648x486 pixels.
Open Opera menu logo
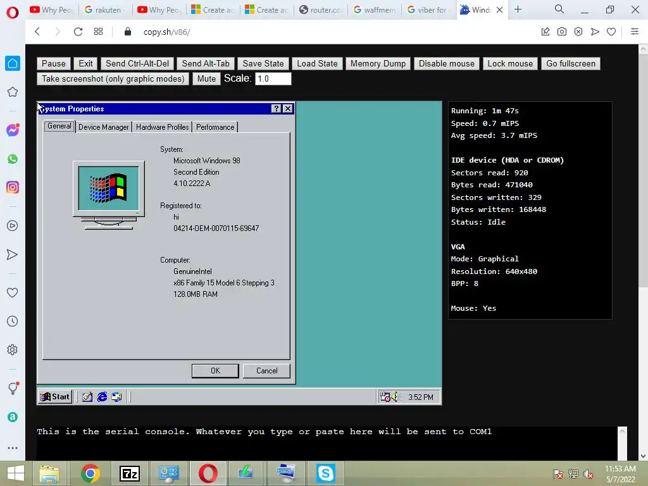tap(13, 13)
